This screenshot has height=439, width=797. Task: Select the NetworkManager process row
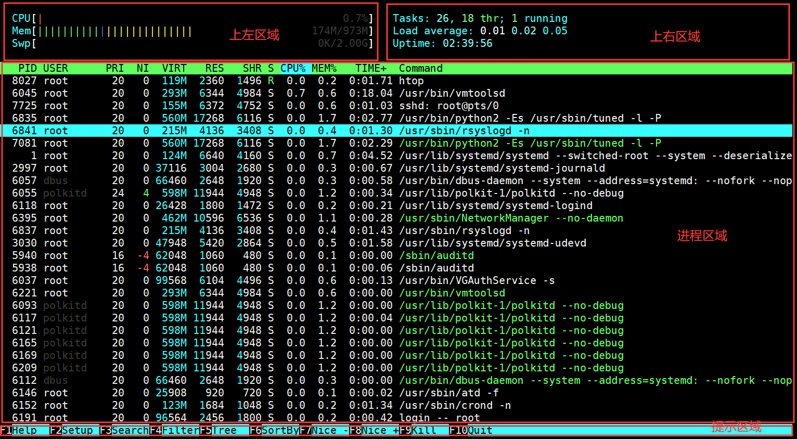208,218
